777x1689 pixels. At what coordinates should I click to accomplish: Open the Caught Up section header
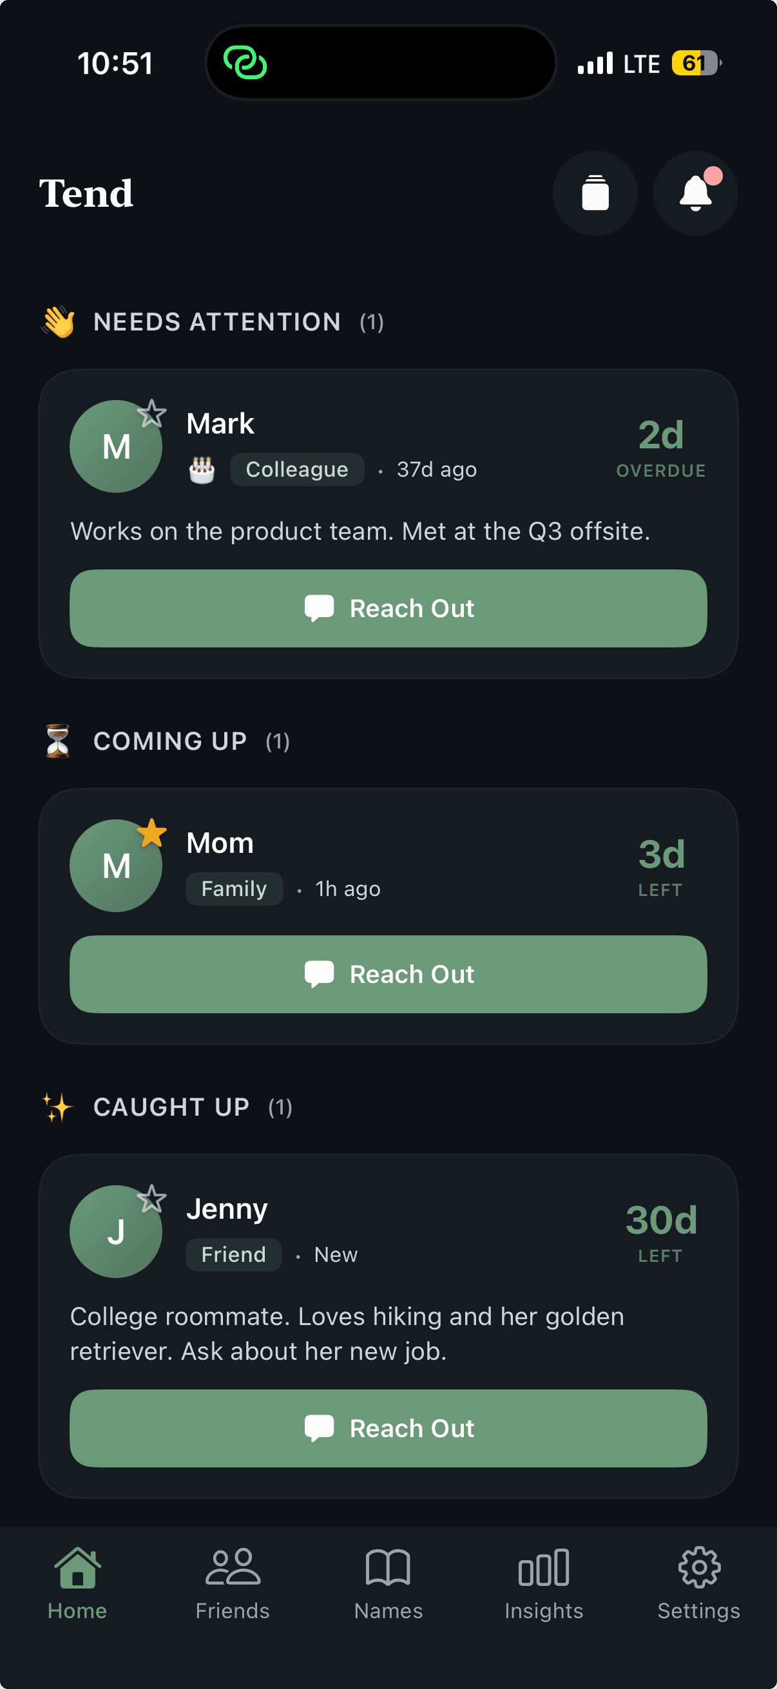(x=172, y=1107)
